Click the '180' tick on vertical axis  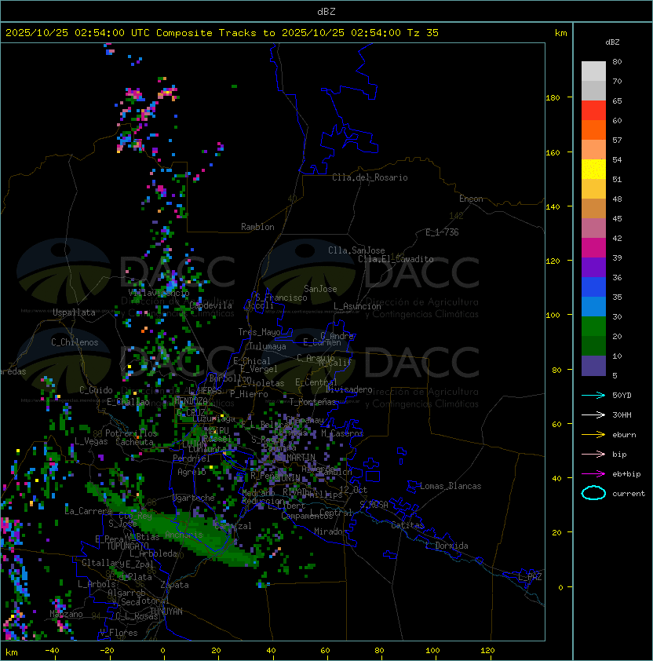(x=553, y=98)
